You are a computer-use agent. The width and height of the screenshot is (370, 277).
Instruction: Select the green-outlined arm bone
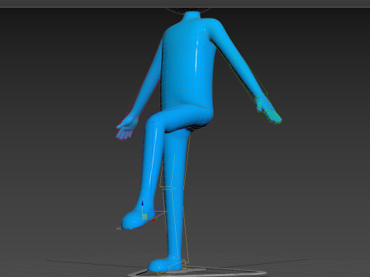coord(237,60)
